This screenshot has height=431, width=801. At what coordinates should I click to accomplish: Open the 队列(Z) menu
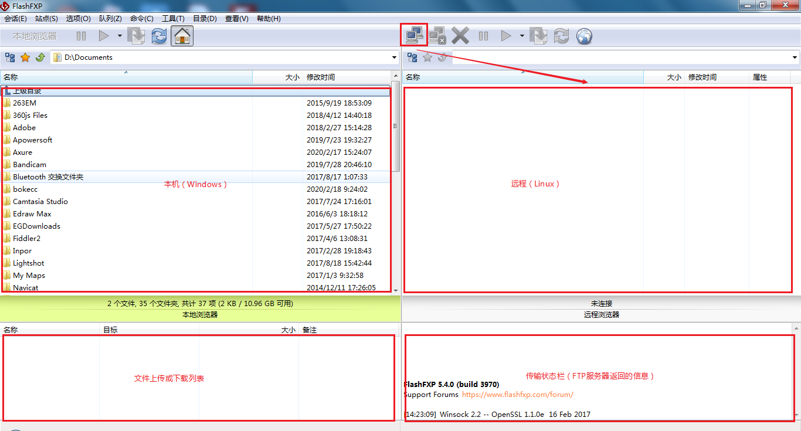point(110,19)
